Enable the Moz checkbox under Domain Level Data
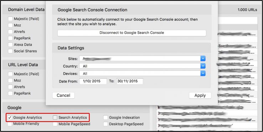Screen dimensions: 263x132 (10, 25)
